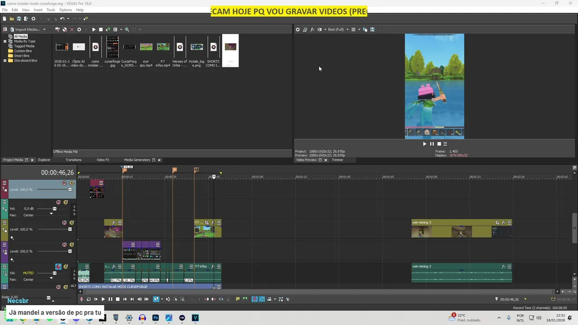Screen dimensions: 578x325
Task: Toggle loop playback in transport bar
Action: [89, 299]
